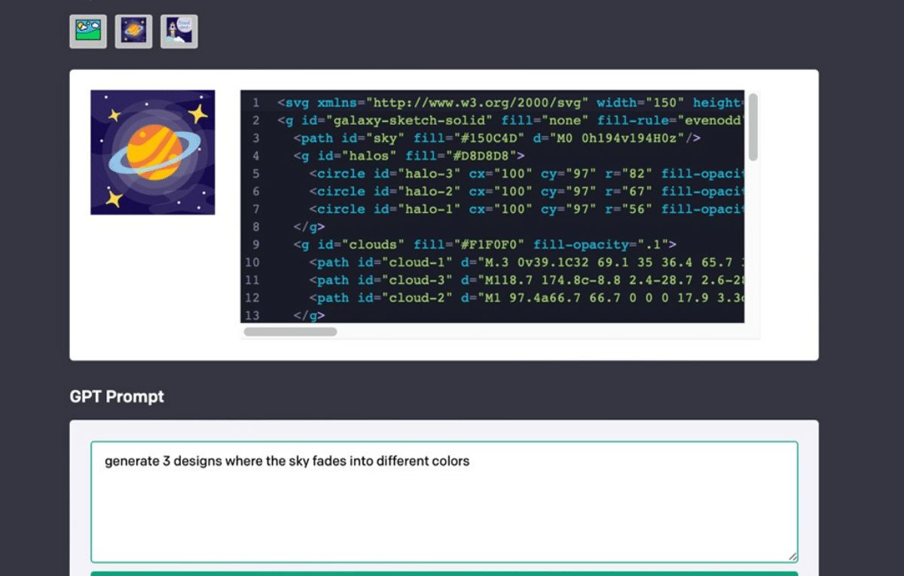This screenshot has height=576, width=904.
Task: Select the rocket launch thumbnail
Action: pos(179,32)
